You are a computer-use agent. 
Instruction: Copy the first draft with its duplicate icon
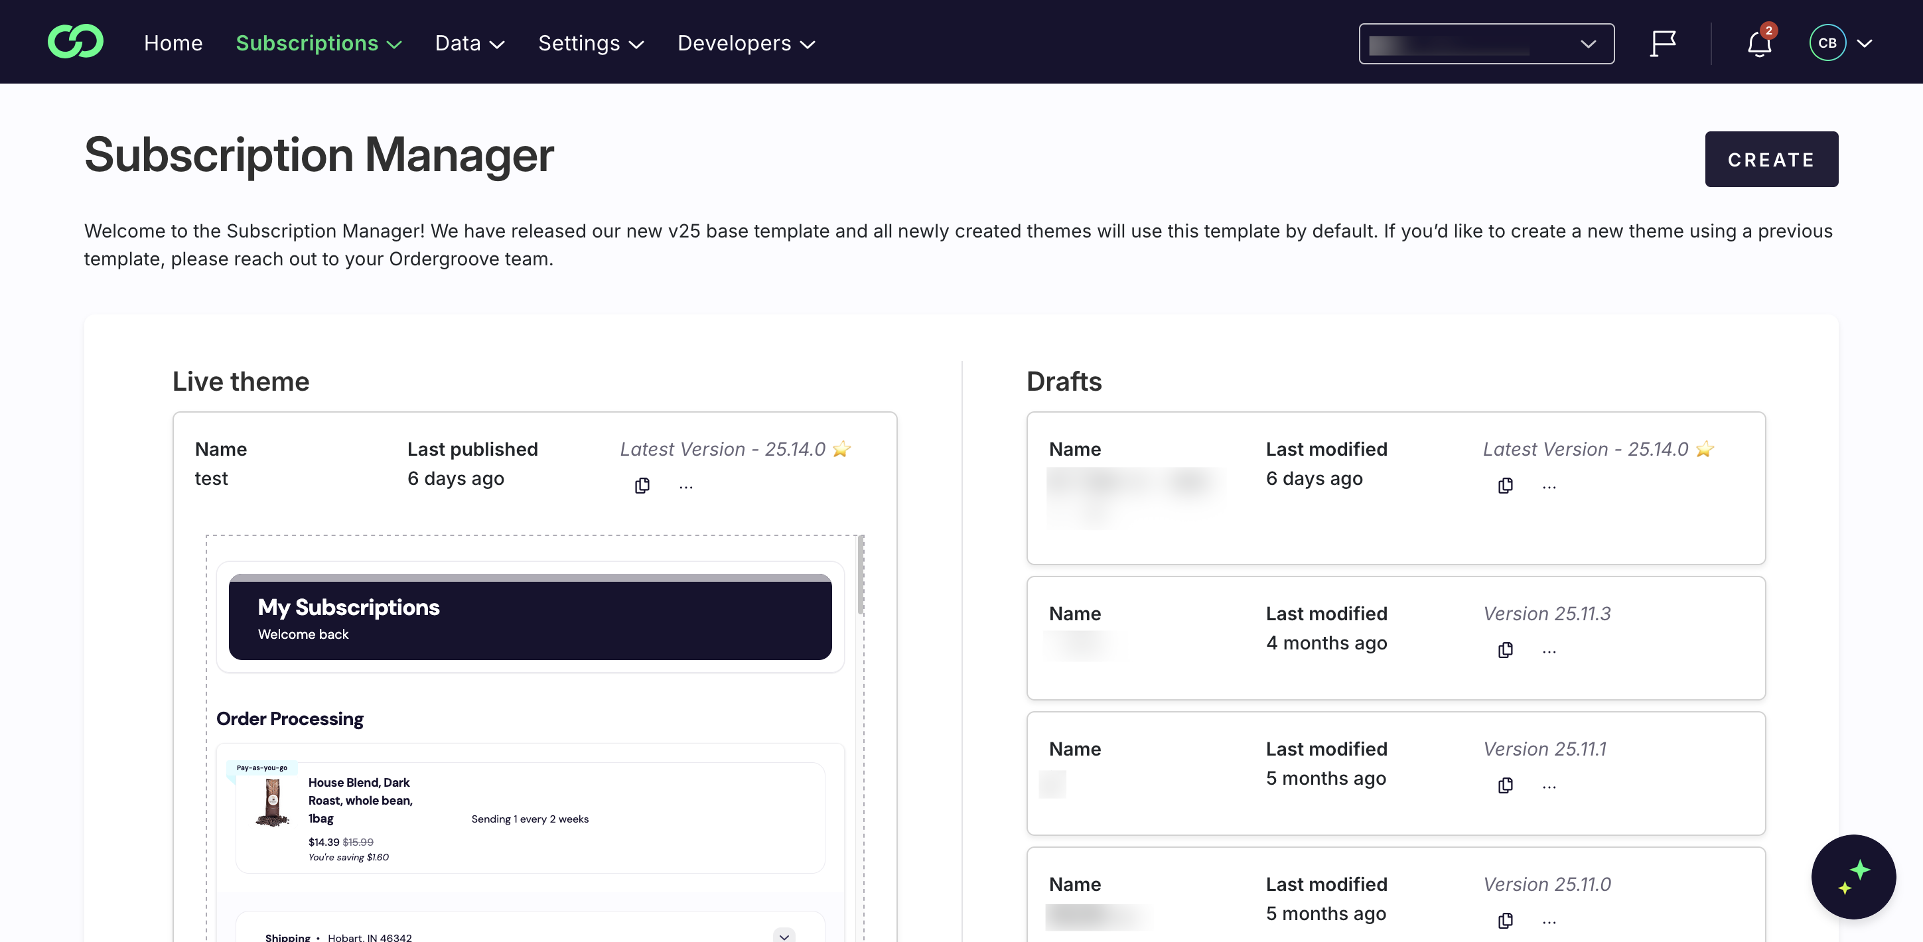(x=1505, y=485)
